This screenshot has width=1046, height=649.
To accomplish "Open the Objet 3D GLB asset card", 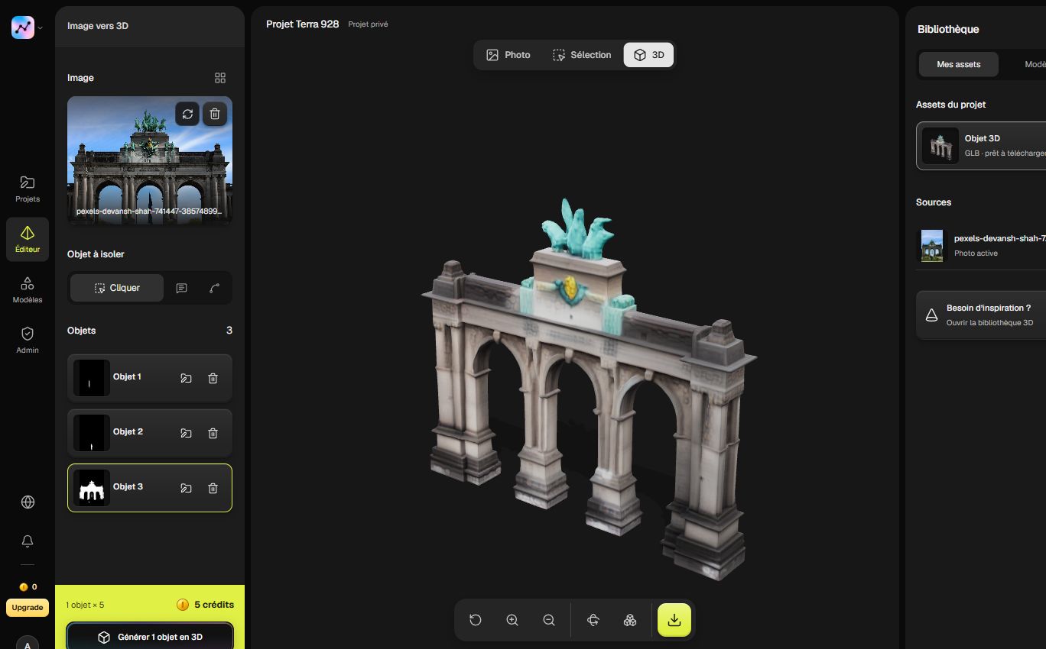I will point(981,145).
